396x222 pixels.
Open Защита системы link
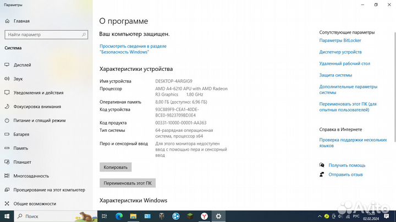(335, 75)
